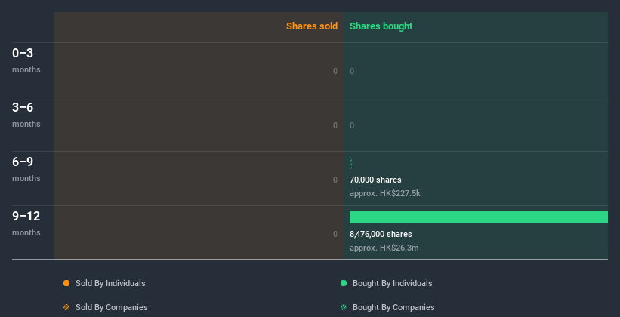
Task: Toggle the Bought By Companies legend label
Action: point(393,307)
